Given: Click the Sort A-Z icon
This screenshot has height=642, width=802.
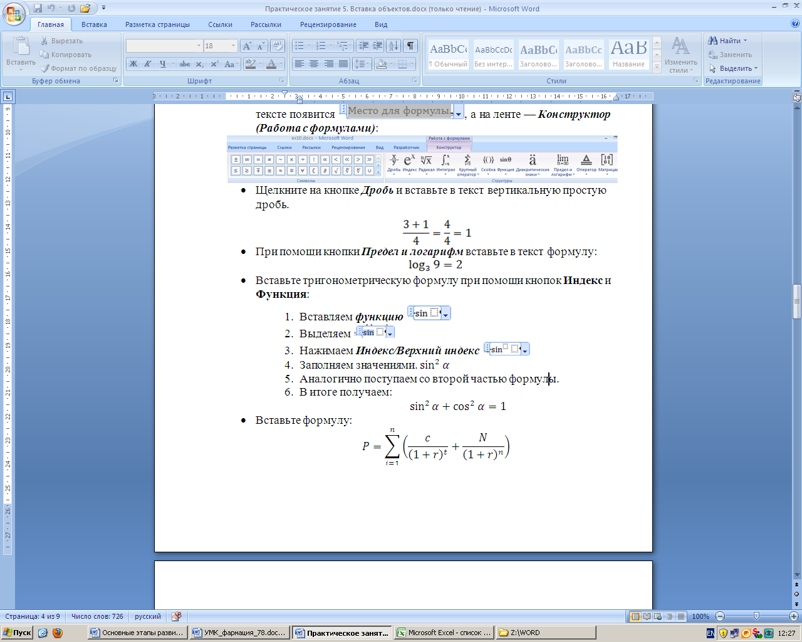Looking at the screenshot, I should click(393, 46).
